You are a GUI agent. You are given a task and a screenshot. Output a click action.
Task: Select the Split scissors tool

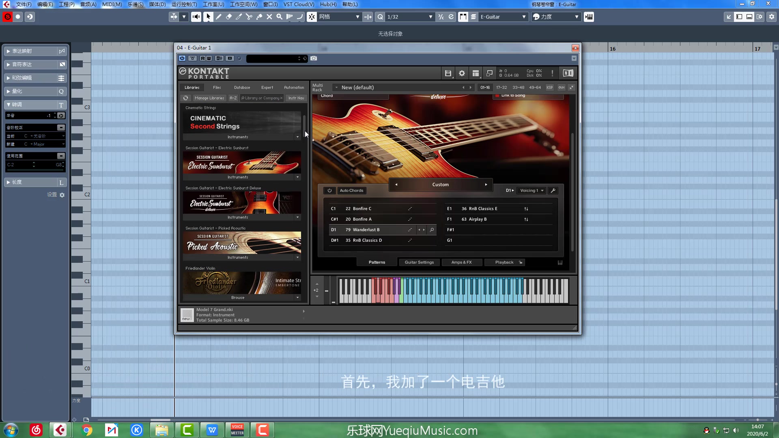tap(249, 17)
